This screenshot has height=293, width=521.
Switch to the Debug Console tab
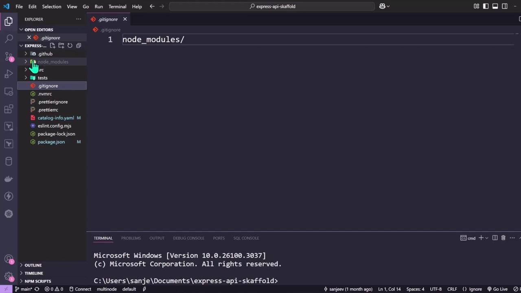coord(188,238)
